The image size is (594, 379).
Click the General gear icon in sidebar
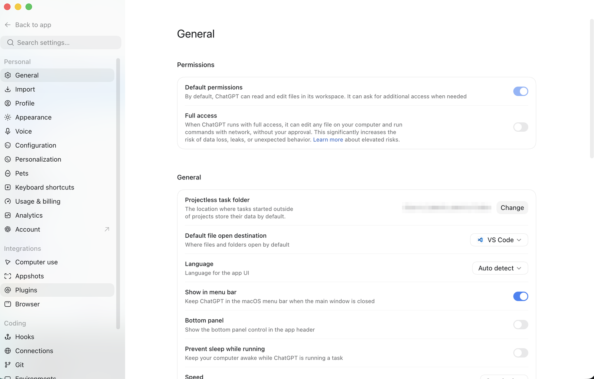pos(8,75)
